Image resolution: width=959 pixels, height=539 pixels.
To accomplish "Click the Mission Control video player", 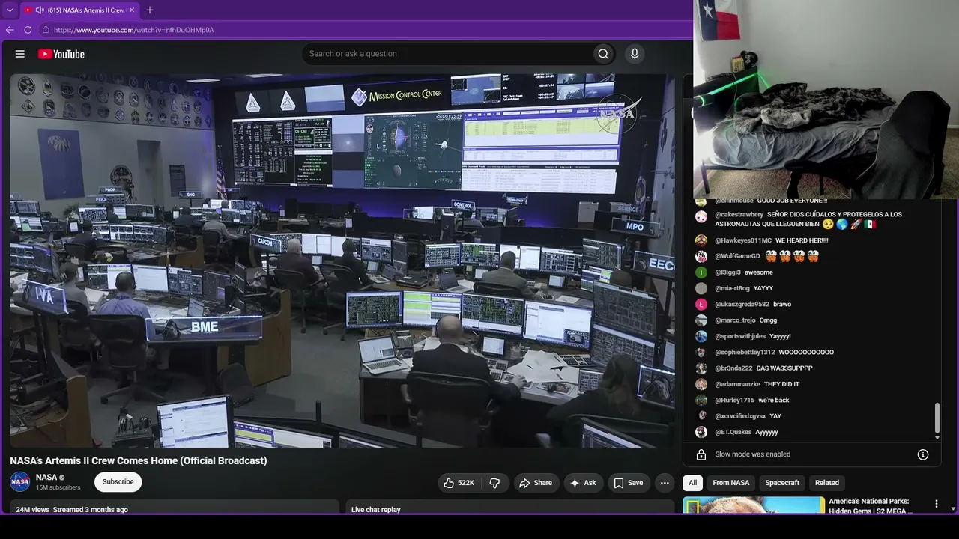I will [x=342, y=261].
